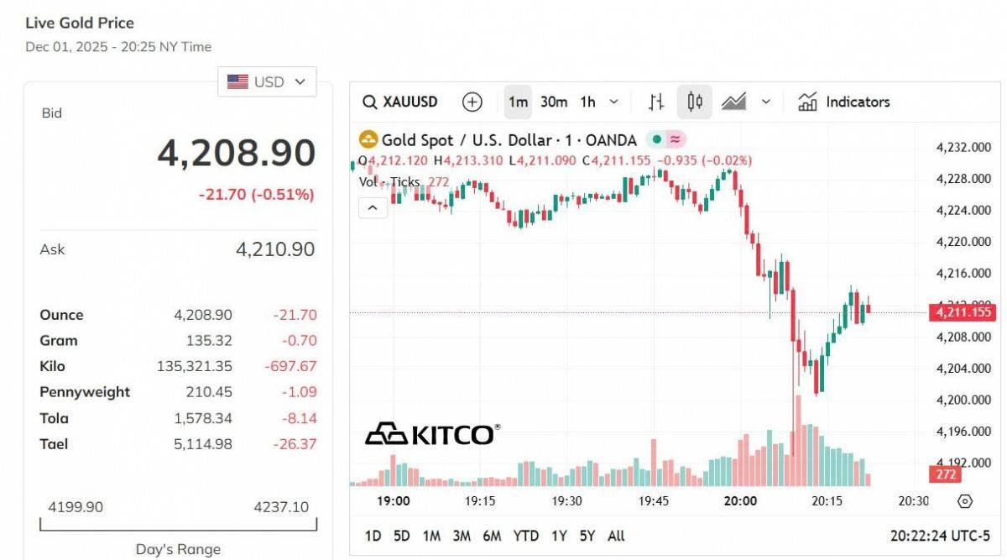
Task: Enable the 1m timeframe interval
Action: coord(518,102)
